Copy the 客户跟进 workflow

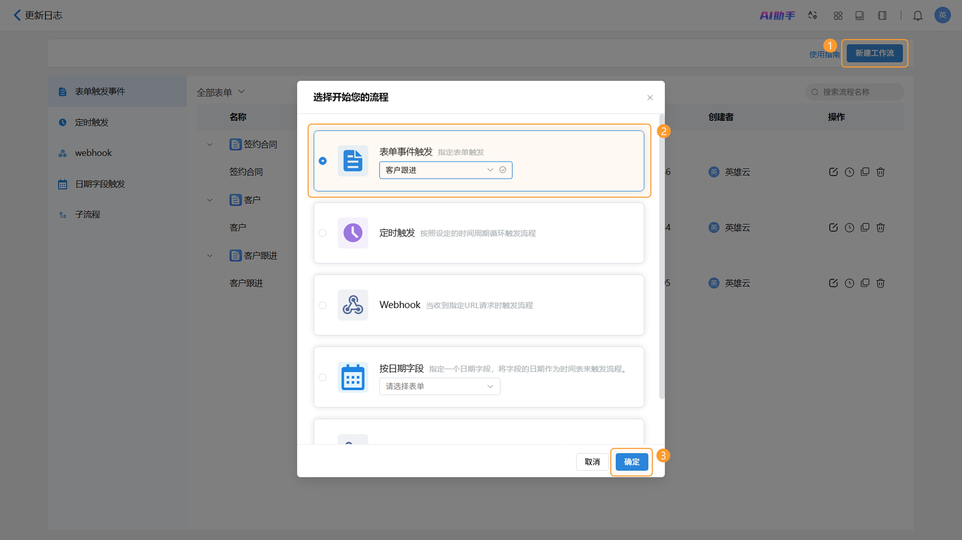point(865,283)
